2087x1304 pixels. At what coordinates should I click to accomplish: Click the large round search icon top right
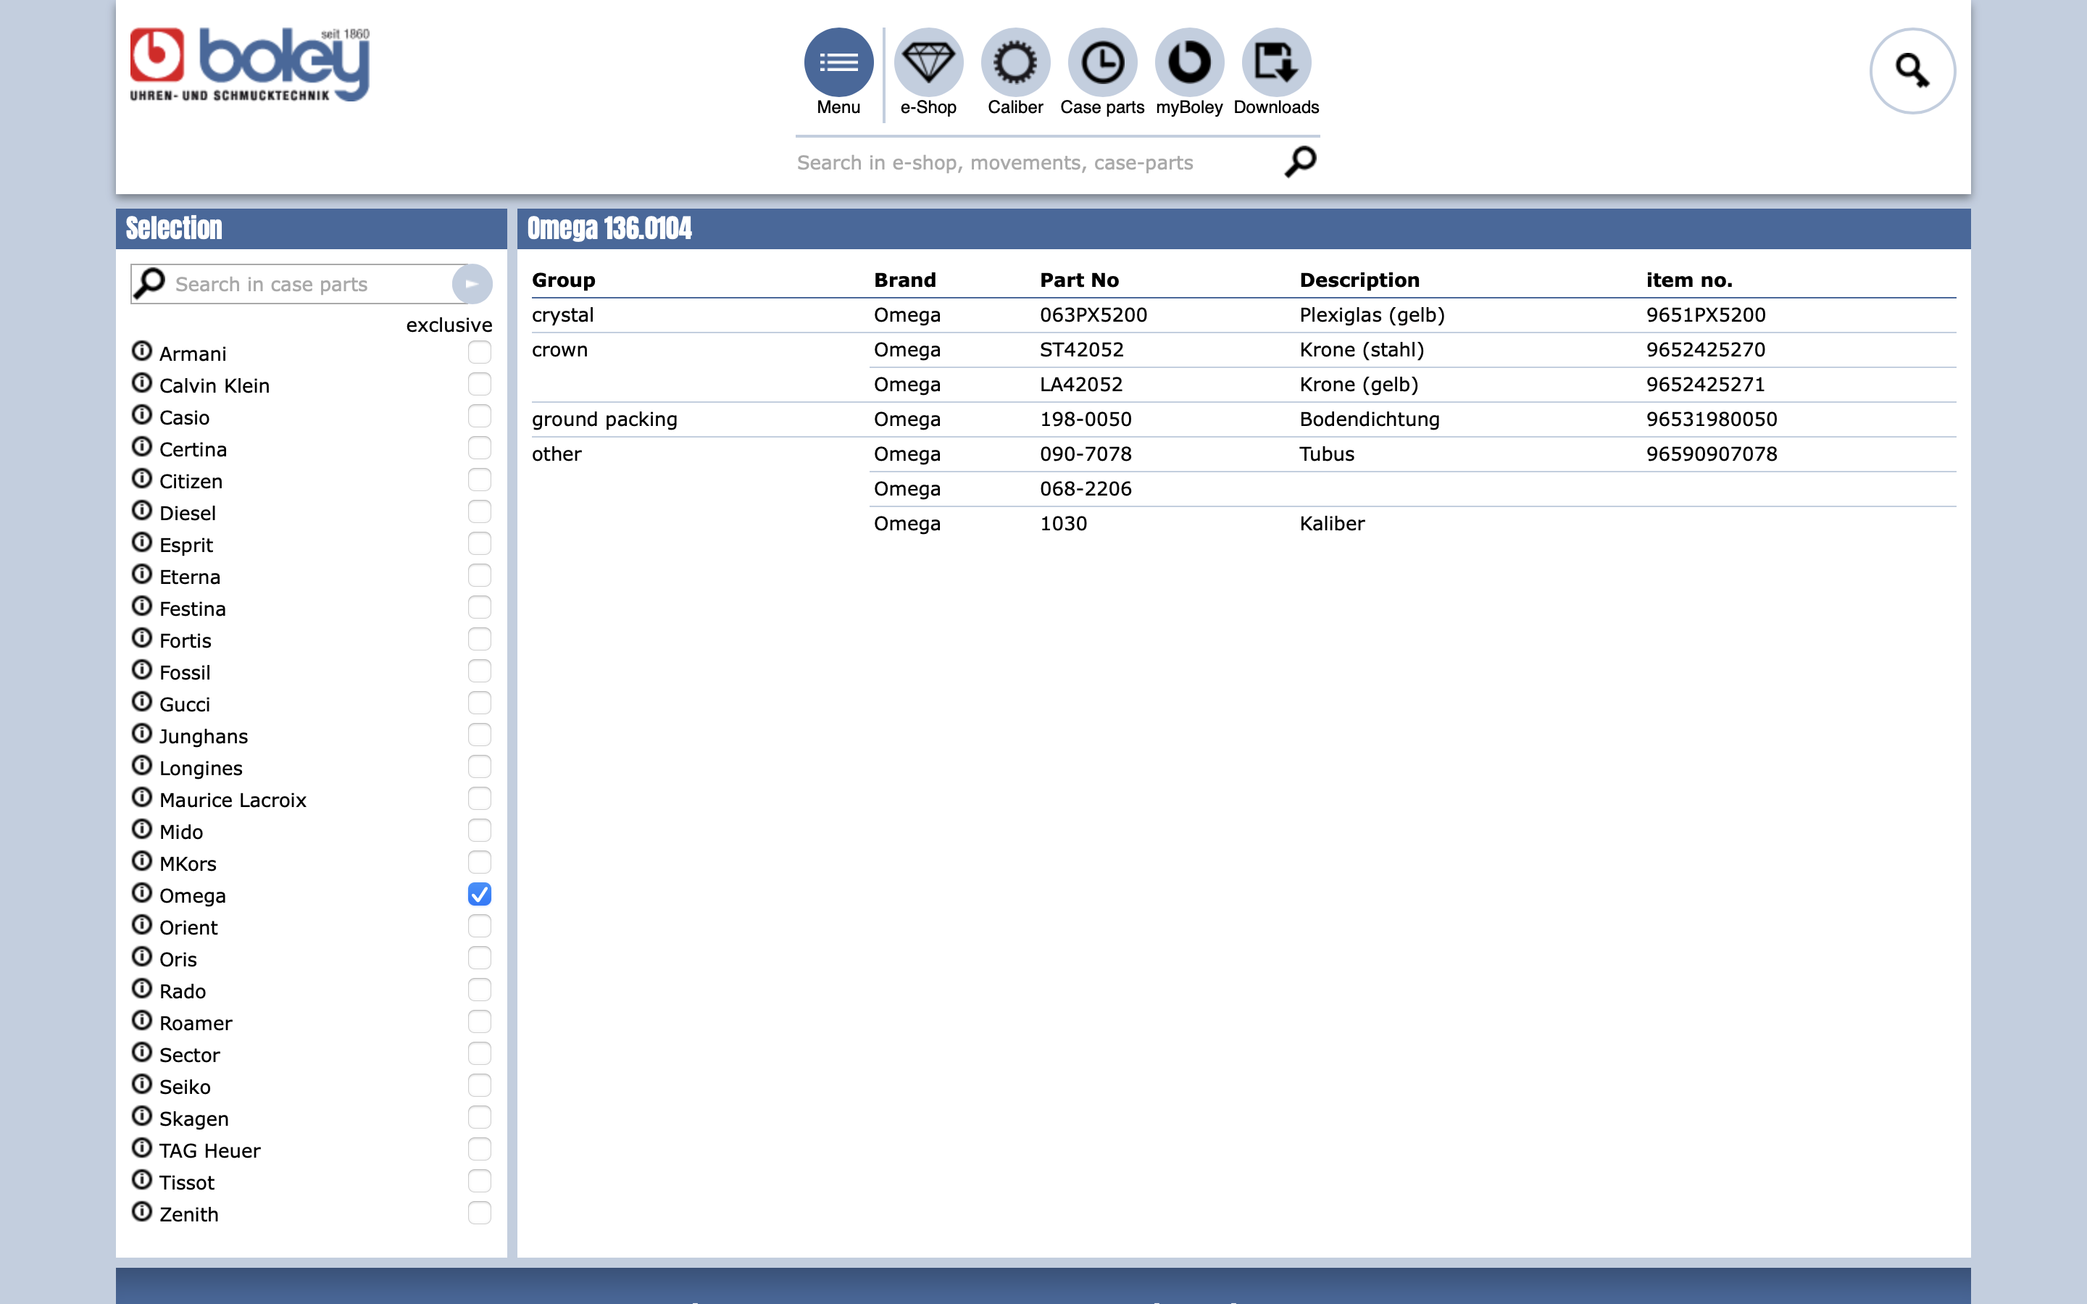[1912, 71]
